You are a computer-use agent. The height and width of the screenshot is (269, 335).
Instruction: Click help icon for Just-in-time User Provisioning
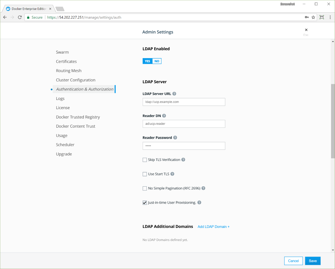coord(199,203)
